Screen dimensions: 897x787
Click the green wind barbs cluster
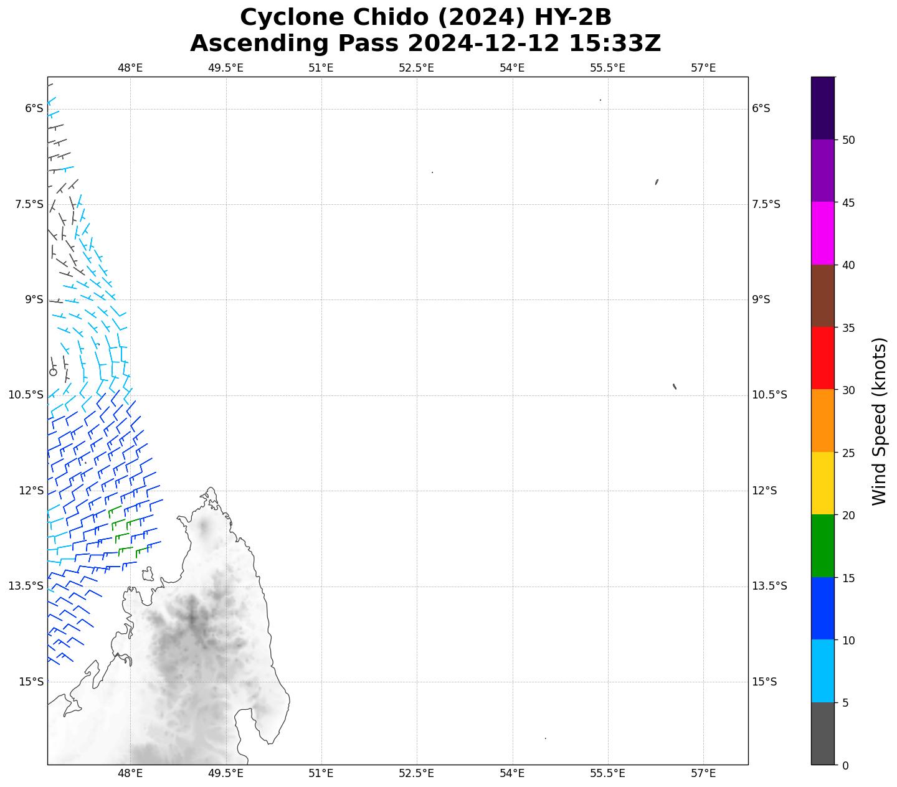pos(125,530)
